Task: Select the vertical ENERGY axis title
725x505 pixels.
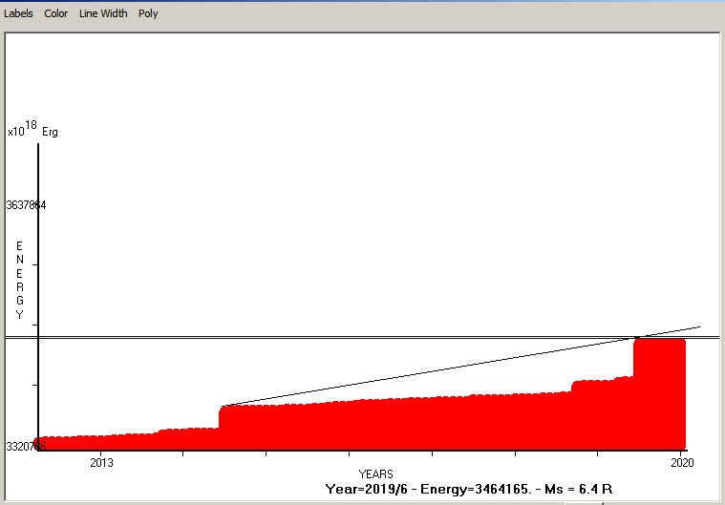Action: (x=19, y=280)
